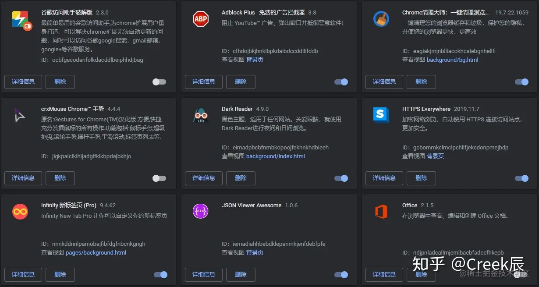
Task: Open 详细信息 for Dark Reader
Action: pyautogui.click(x=204, y=178)
